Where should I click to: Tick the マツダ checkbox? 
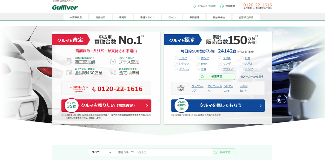coord(220,64)
